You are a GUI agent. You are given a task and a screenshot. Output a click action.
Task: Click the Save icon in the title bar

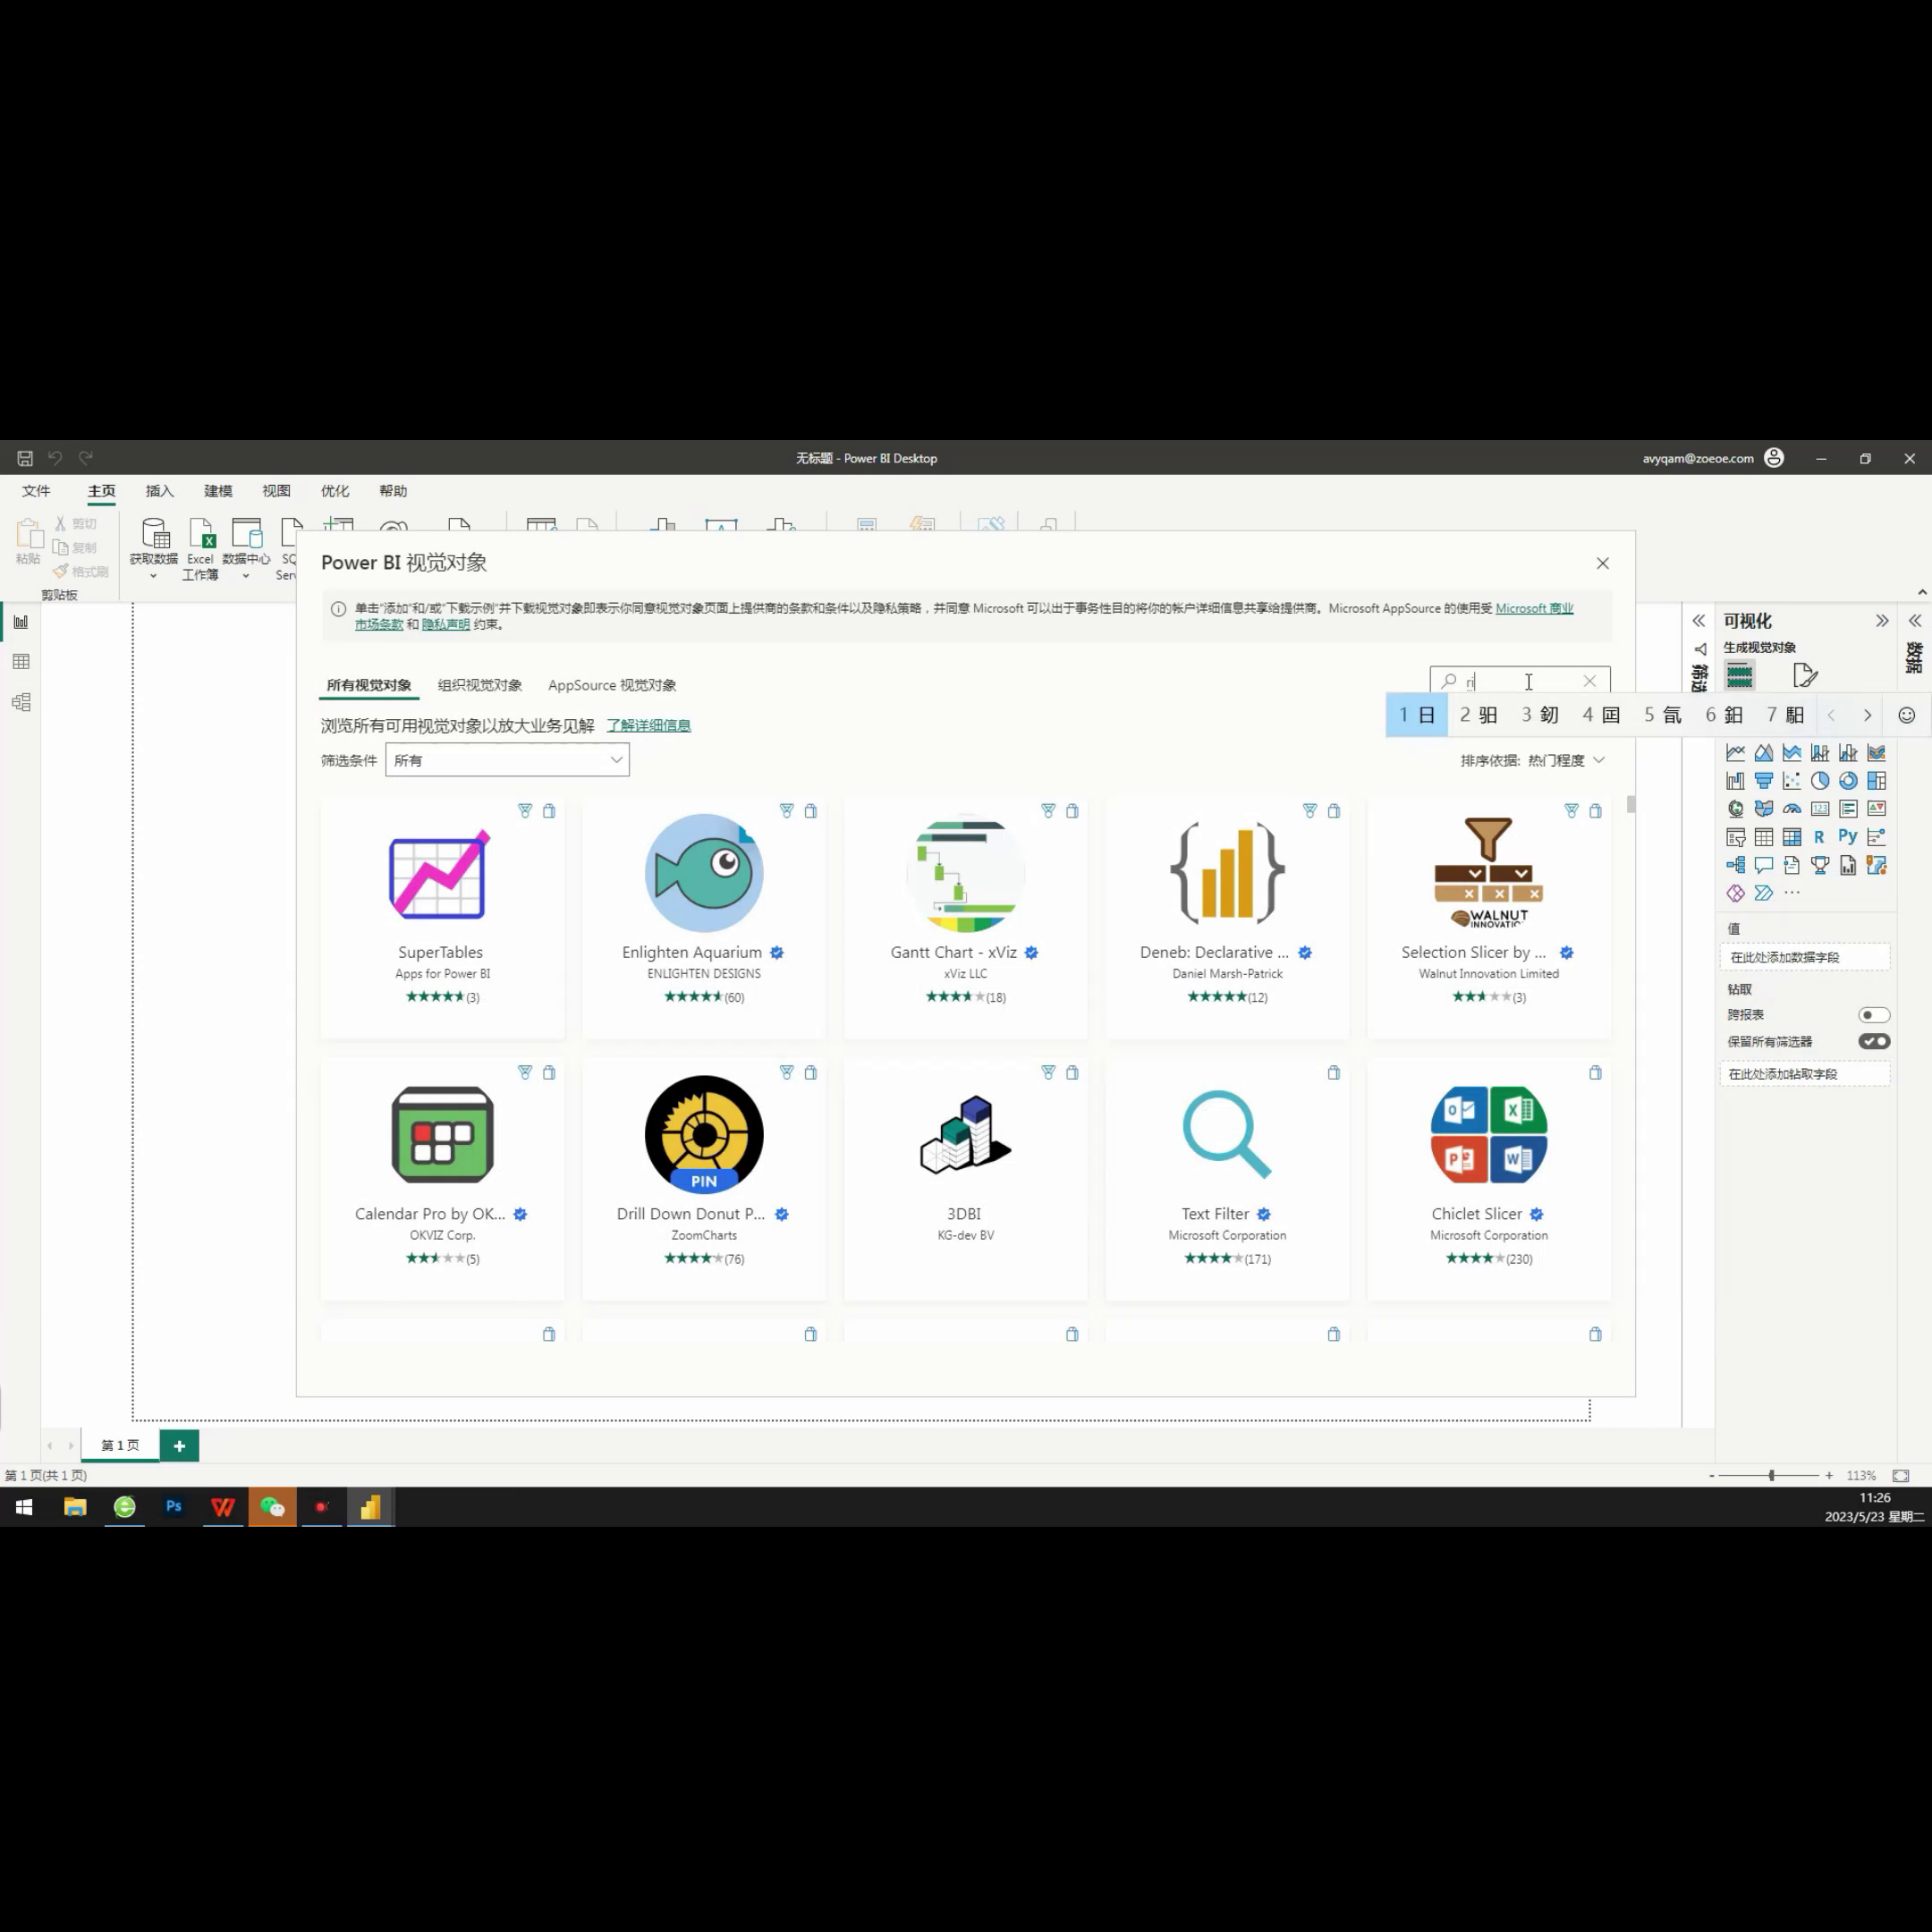(x=25, y=458)
